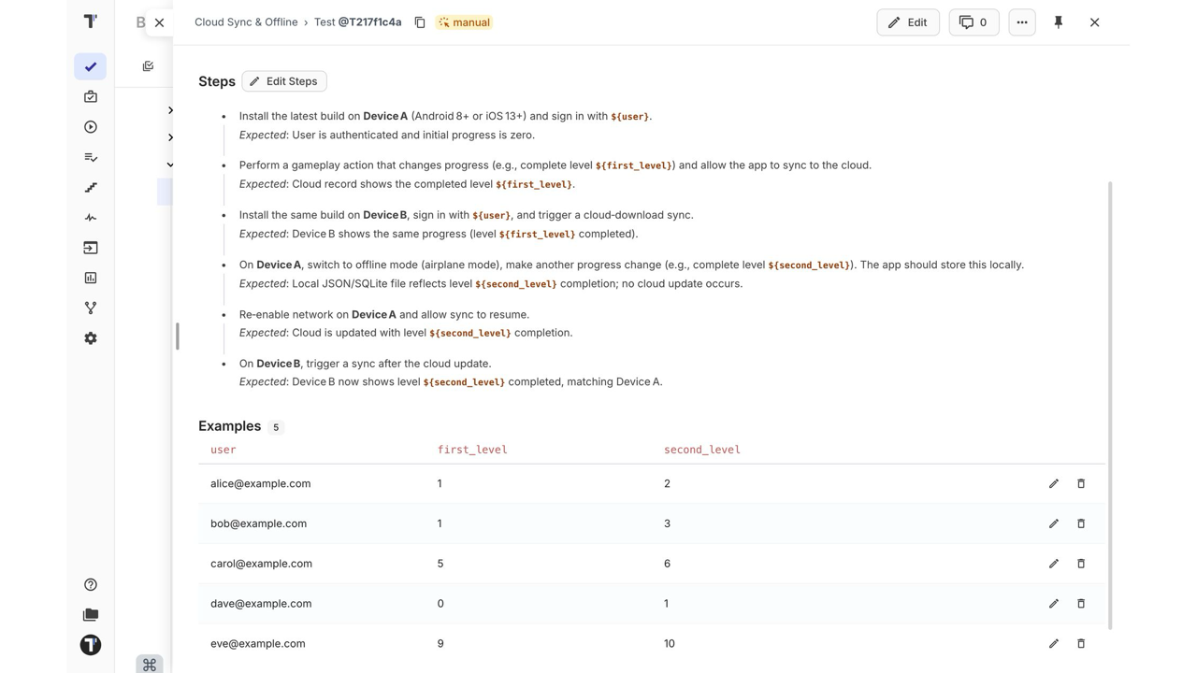Open the user profile avatar
The width and height of the screenshot is (1197, 673).
[91, 645]
